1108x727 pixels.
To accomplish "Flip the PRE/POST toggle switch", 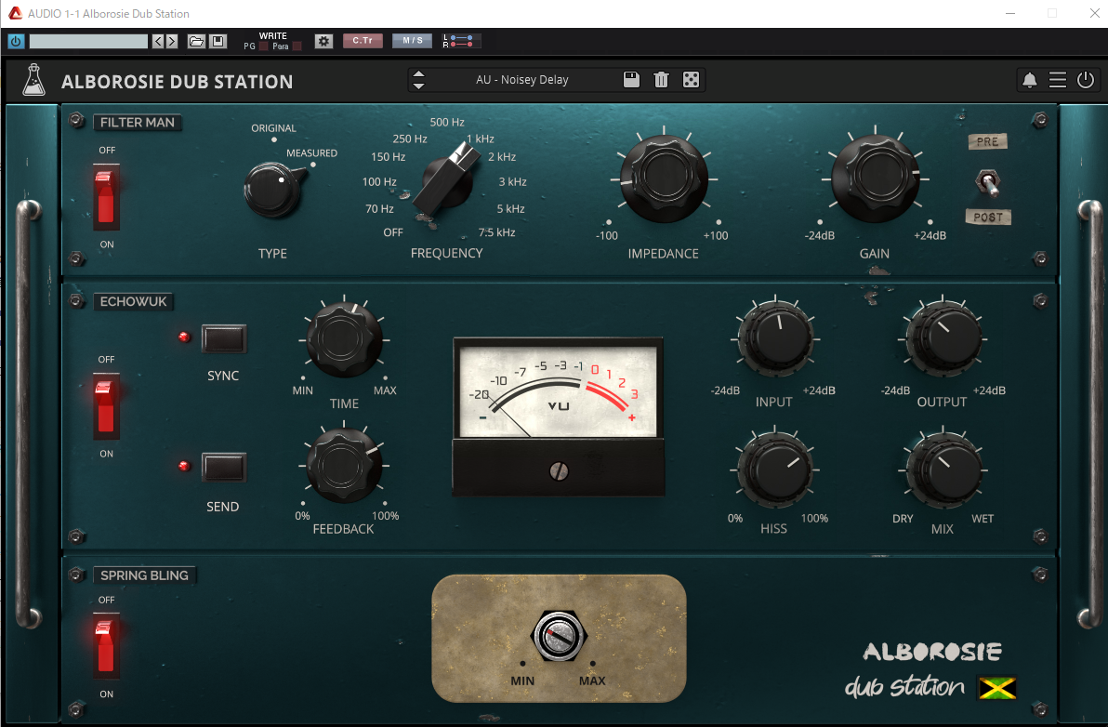I will [x=988, y=182].
